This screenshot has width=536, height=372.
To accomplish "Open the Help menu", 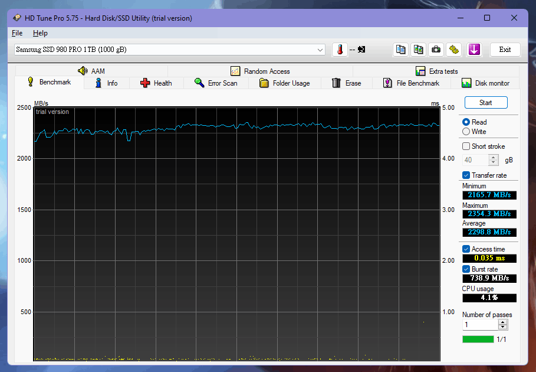I will pyautogui.click(x=40, y=33).
